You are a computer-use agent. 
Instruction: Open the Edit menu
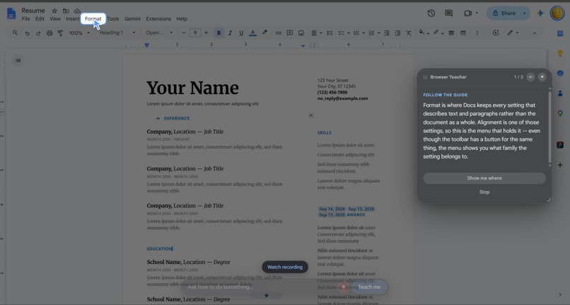[40, 19]
